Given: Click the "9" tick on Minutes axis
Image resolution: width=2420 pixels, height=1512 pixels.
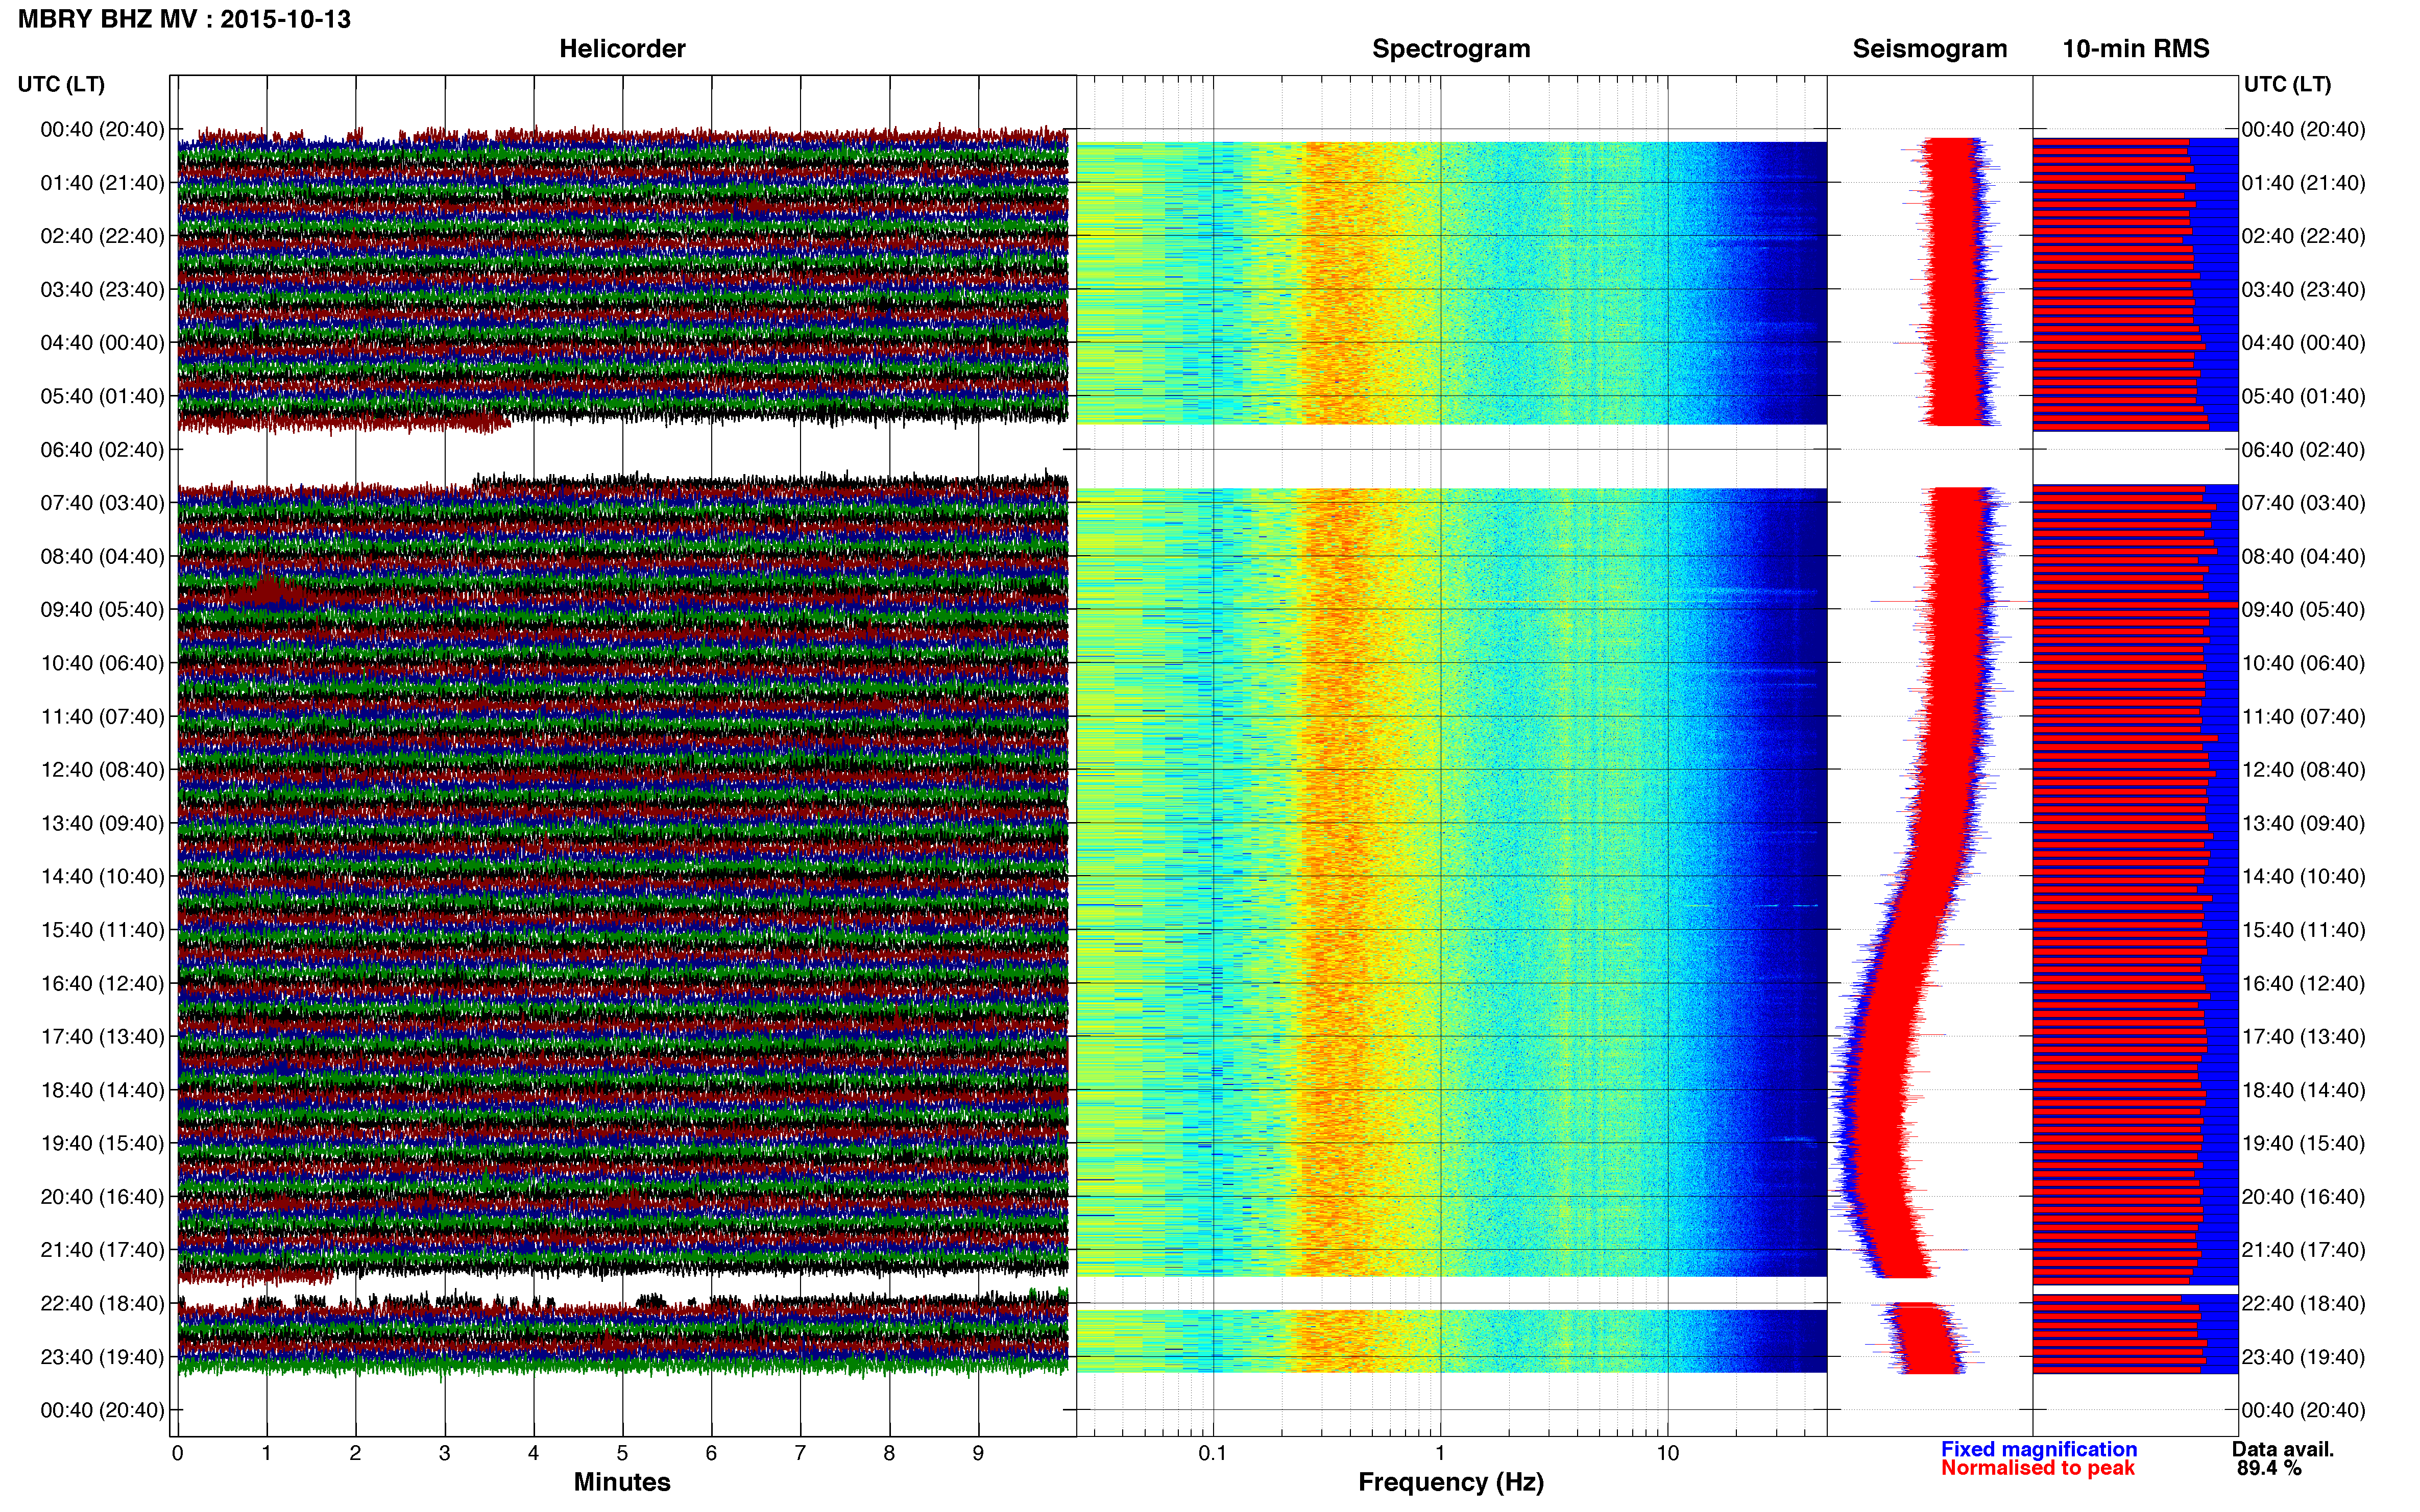Looking at the screenshot, I should tap(978, 1454).
